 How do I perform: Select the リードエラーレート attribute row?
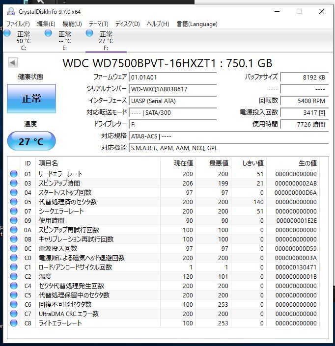164,174
